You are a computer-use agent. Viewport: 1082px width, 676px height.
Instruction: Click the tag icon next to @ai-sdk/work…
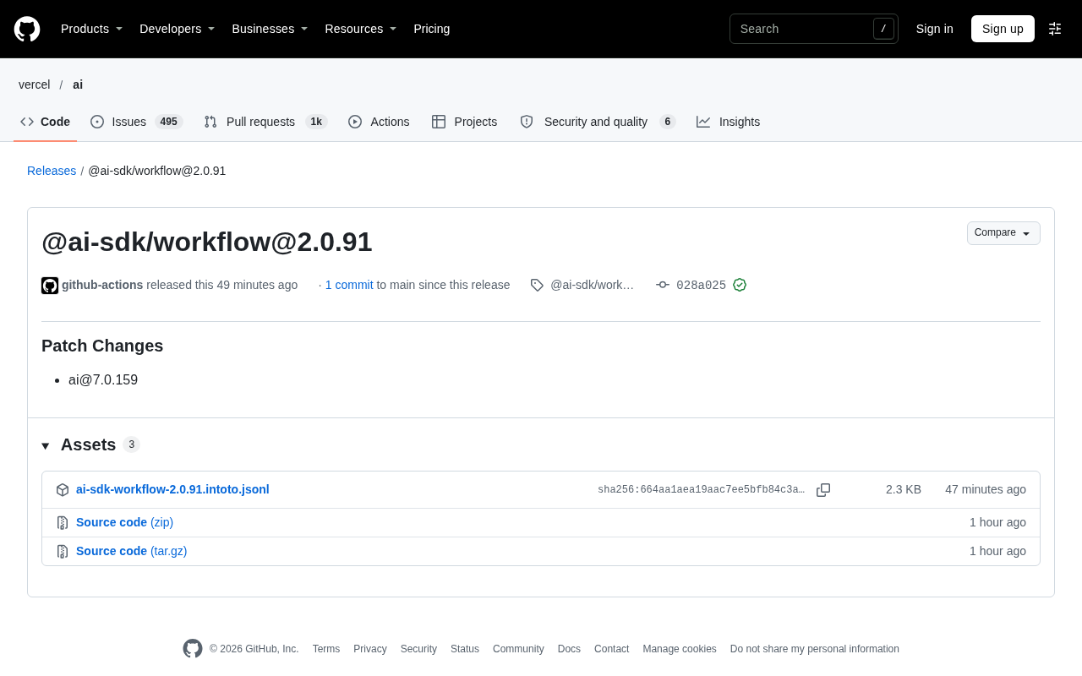(x=537, y=285)
